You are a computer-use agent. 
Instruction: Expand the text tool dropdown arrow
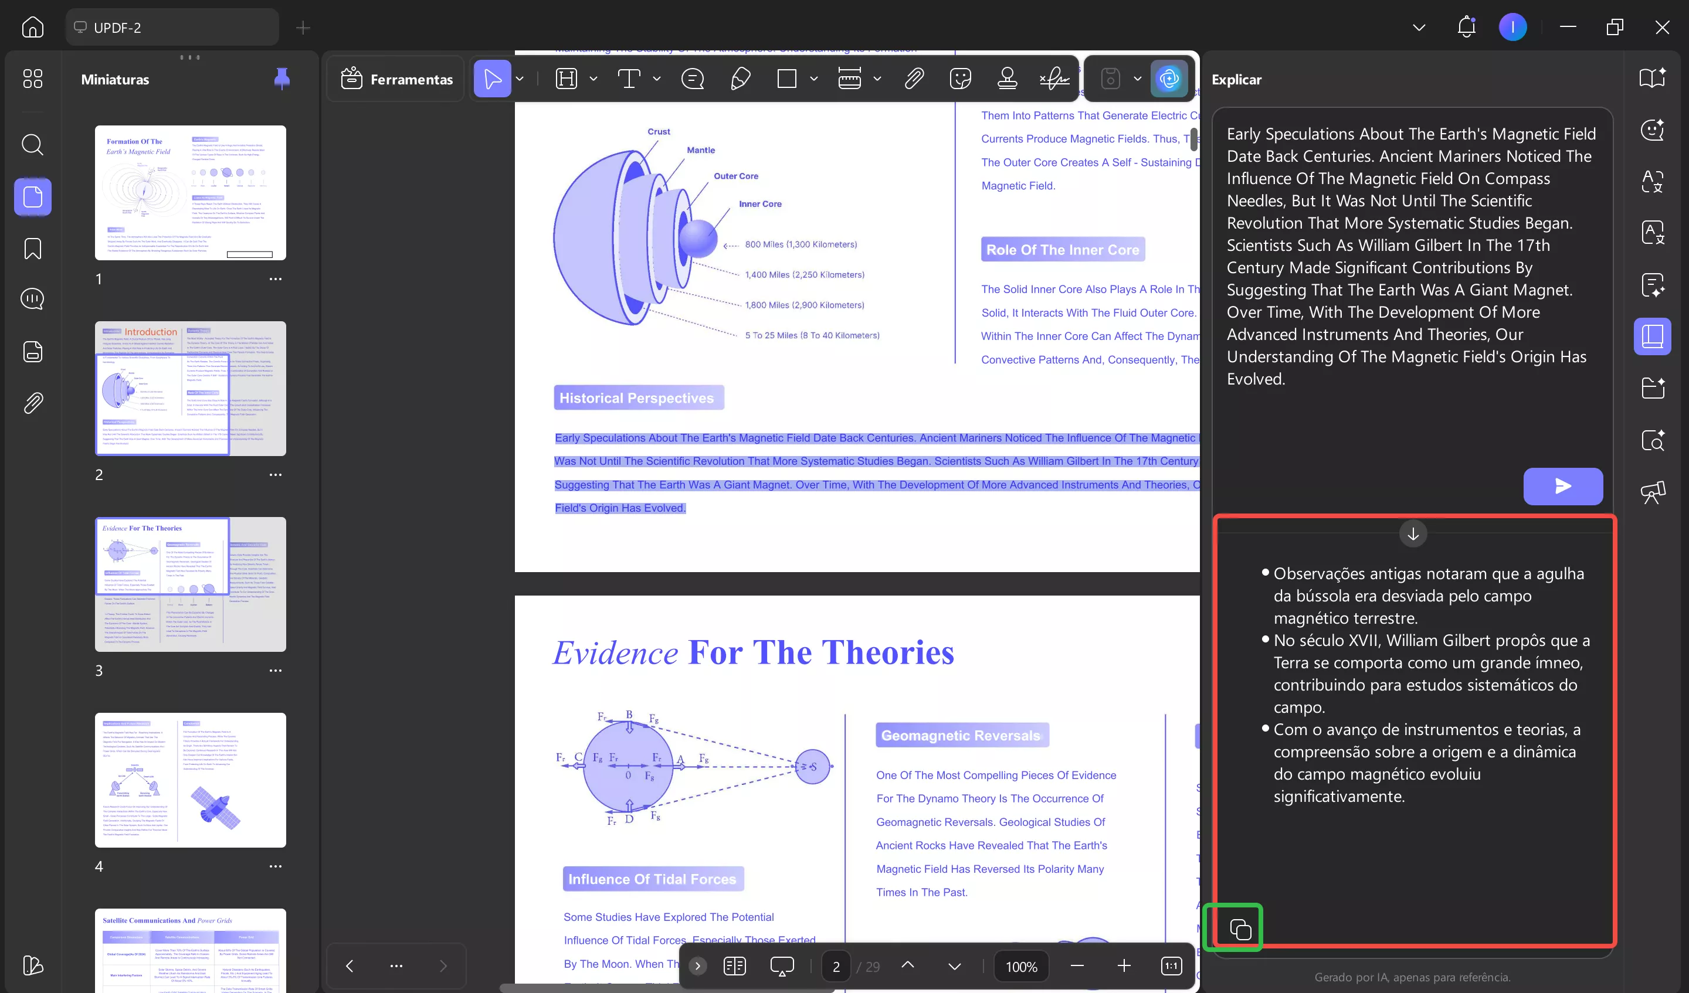coord(657,79)
